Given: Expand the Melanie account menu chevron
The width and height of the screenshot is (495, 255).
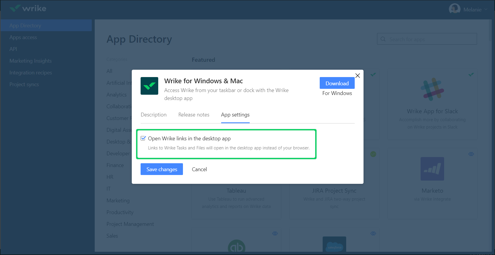Looking at the screenshot, I should pyautogui.click(x=486, y=9).
